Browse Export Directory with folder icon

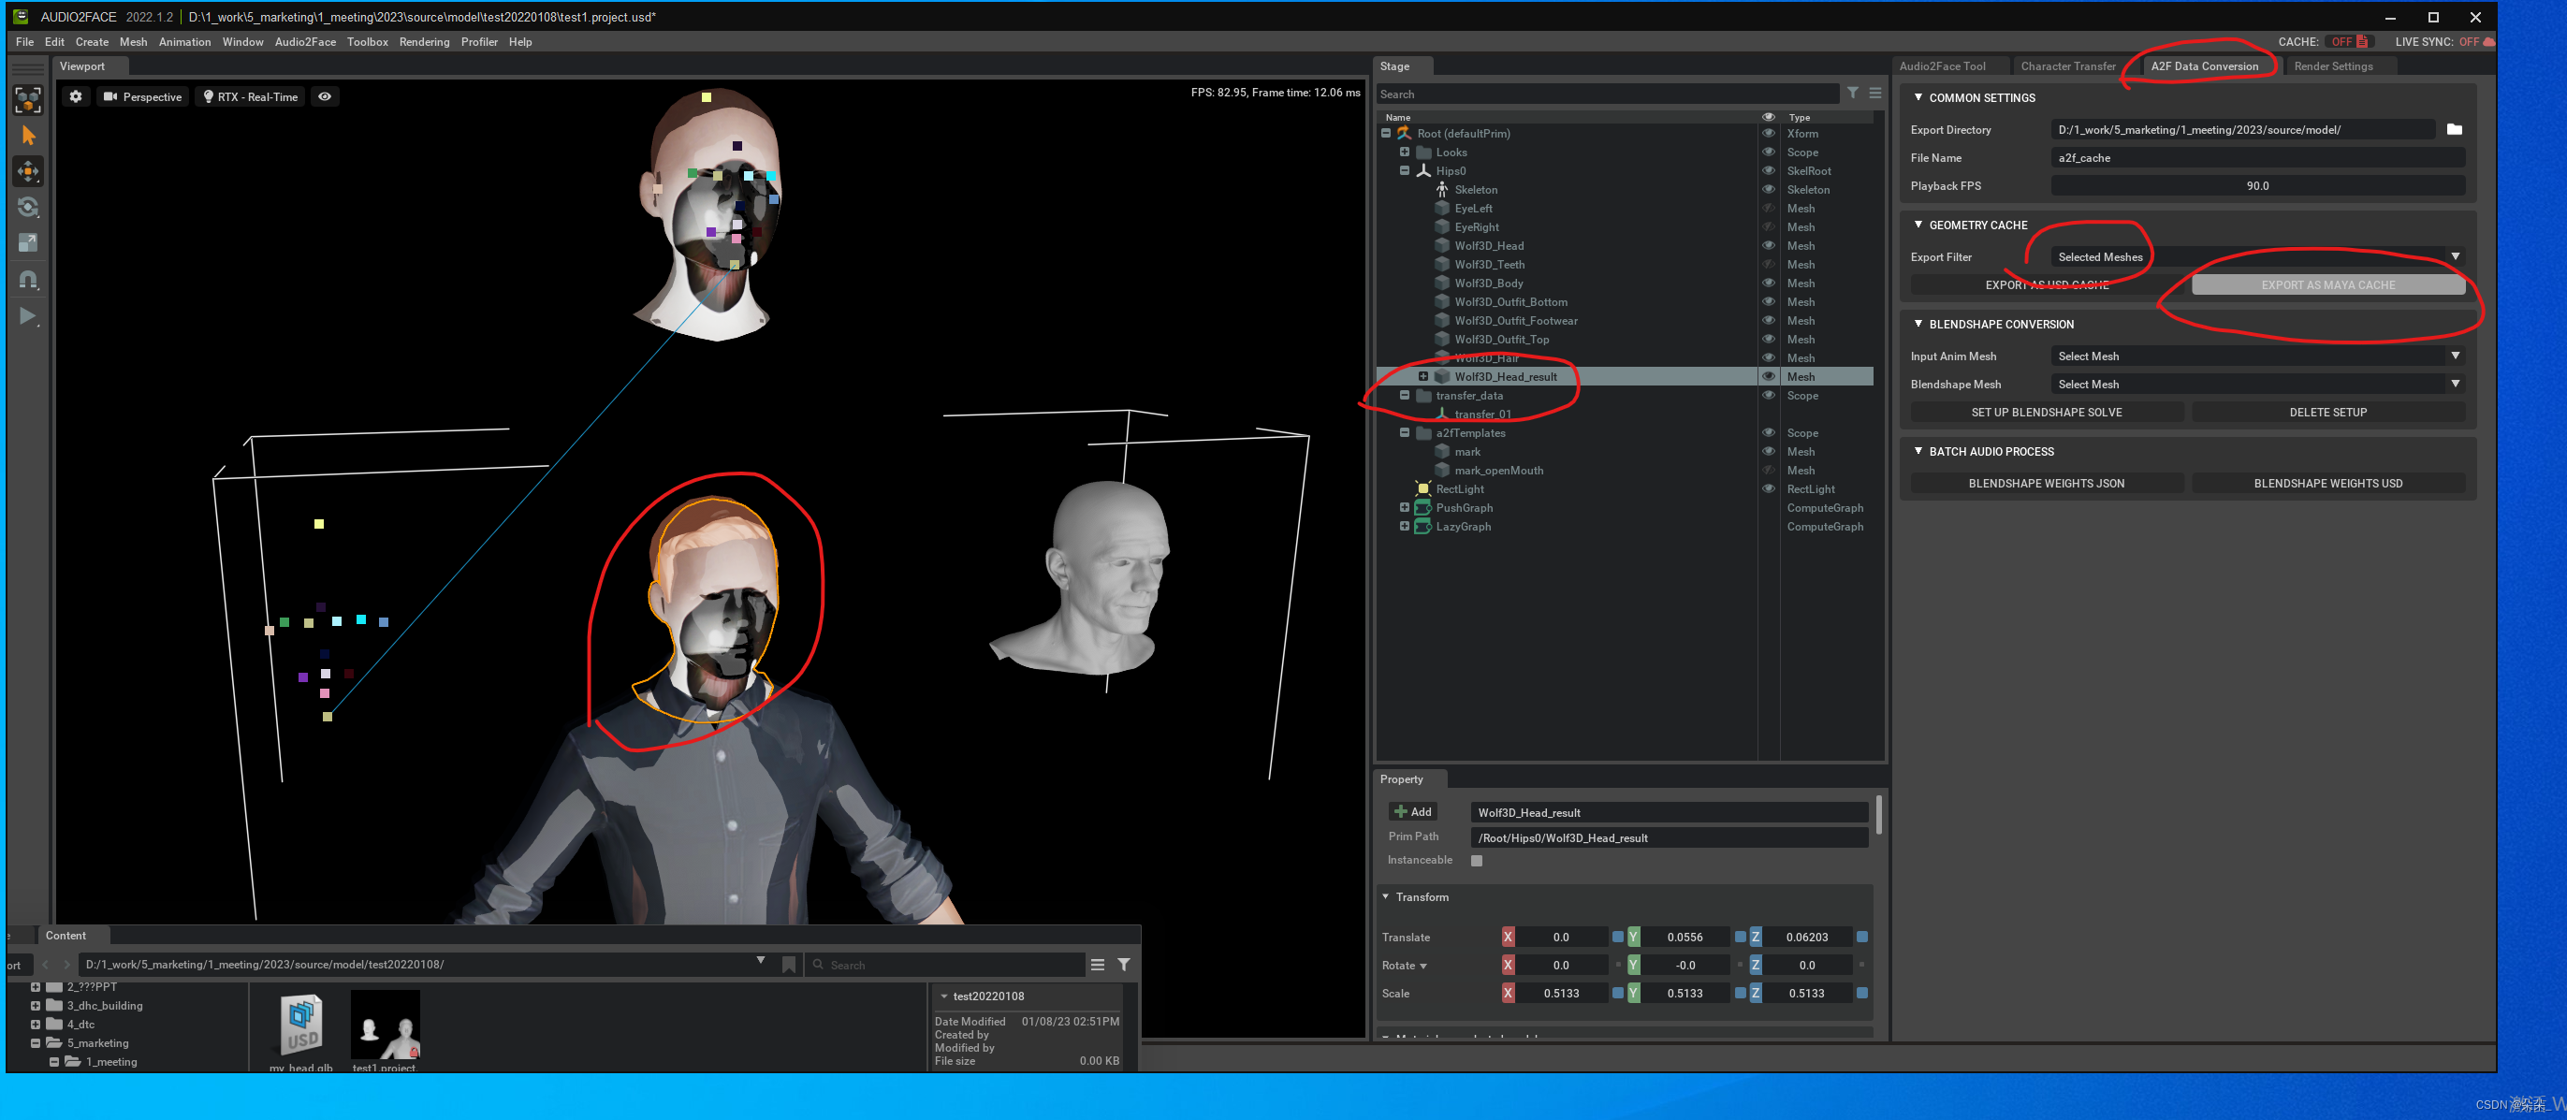[2455, 129]
